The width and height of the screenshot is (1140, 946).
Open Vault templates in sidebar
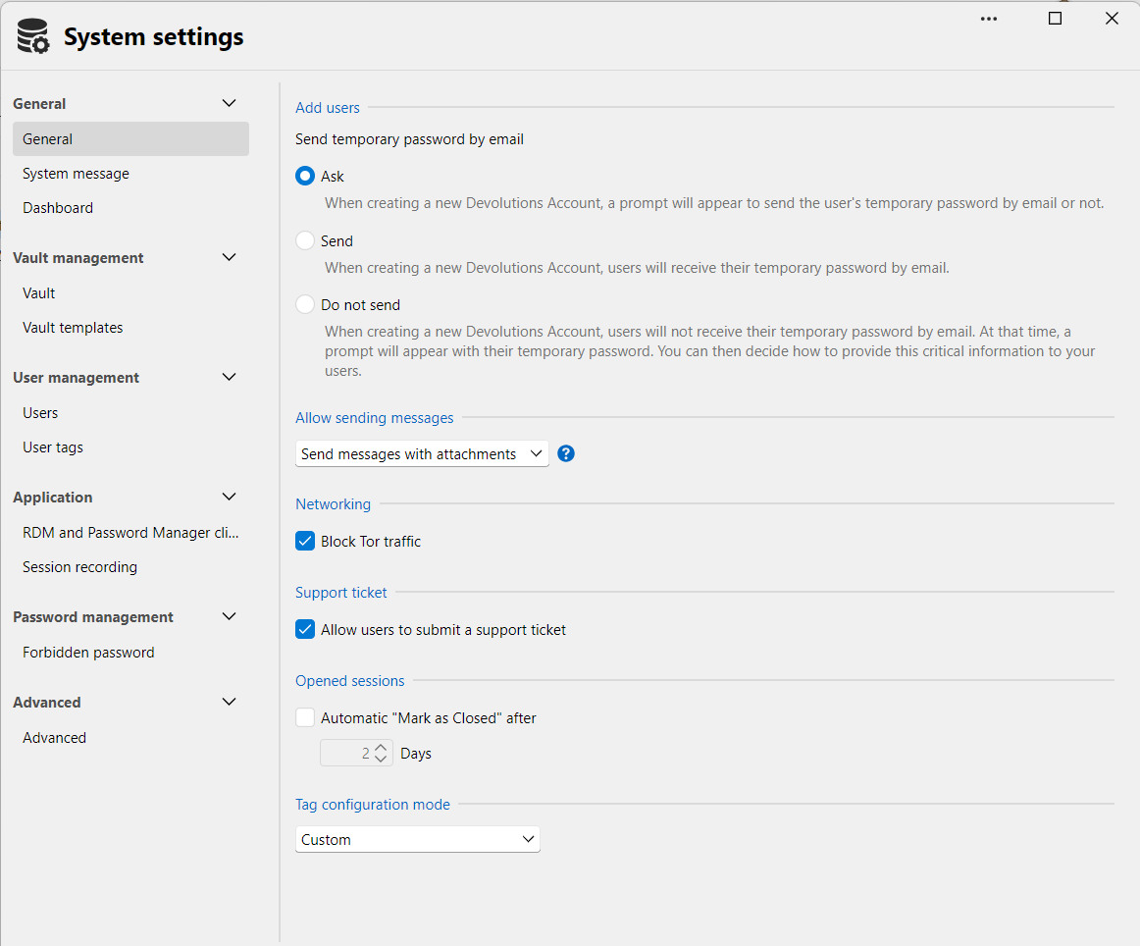pos(73,328)
